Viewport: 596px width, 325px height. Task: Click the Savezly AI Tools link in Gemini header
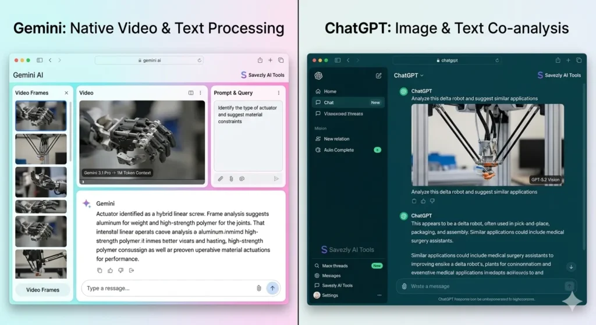[262, 75]
